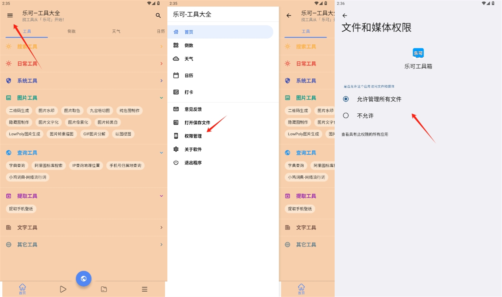Switch to the 日历 tab in leftmost screen
This screenshot has width=502, height=297.
[161, 31]
